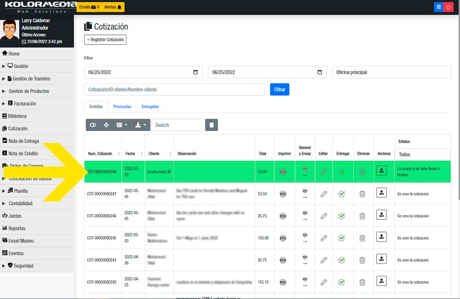Viewport: 460px width, 299px height.
Task: Upload files for quotation COT-00000000243
Action: click(x=381, y=259)
